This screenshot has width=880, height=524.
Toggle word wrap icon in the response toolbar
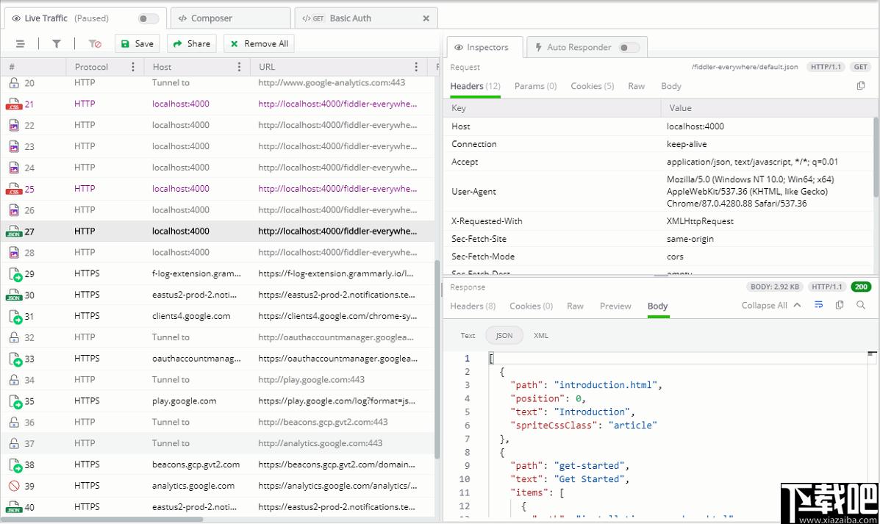tap(819, 305)
